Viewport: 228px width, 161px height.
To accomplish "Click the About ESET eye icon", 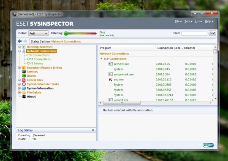I will pyautogui.click(x=24, y=97).
